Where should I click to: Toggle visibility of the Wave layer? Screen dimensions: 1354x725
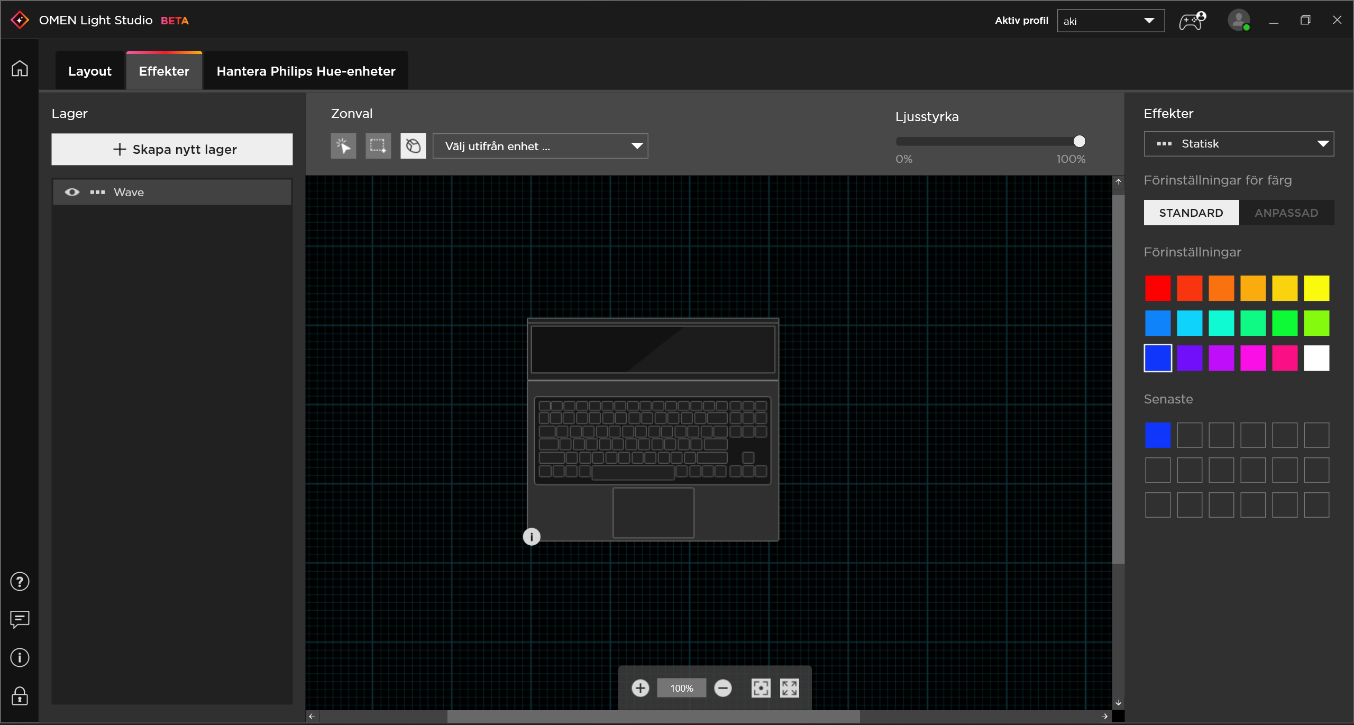tap(72, 192)
